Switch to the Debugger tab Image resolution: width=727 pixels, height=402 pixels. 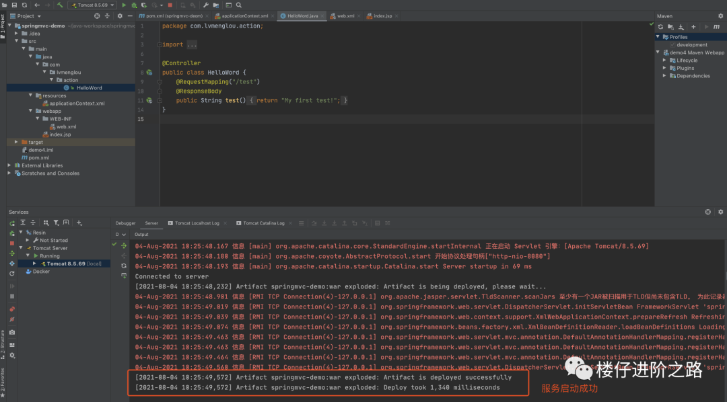point(125,223)
